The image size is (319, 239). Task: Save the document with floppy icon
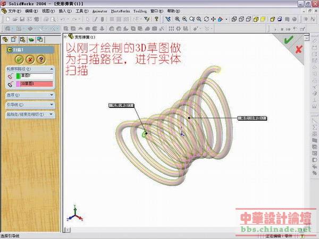[x=22, y=19]
